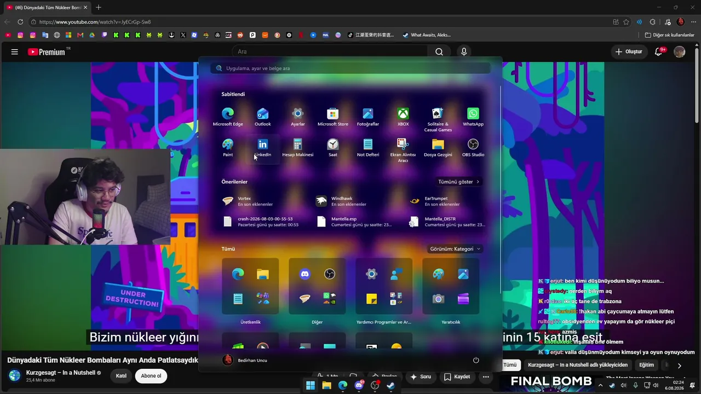
Task: Open Steam from the taskbar
Action: pyautogui.click(x=390, y=385)
